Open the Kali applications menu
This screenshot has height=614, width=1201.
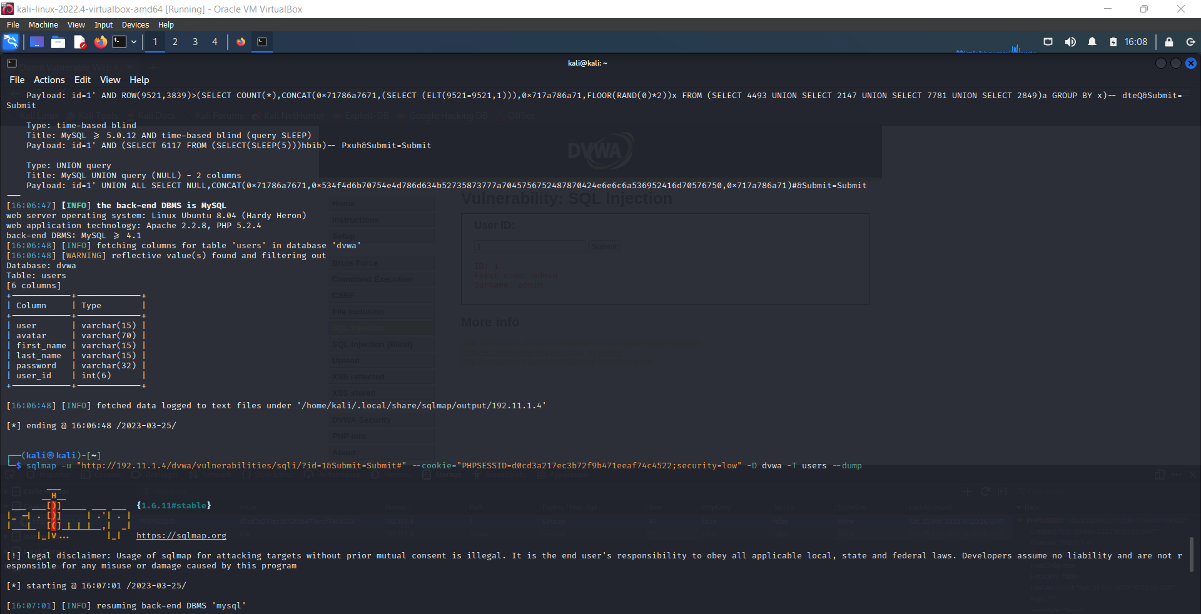click(x=10, y=42)
